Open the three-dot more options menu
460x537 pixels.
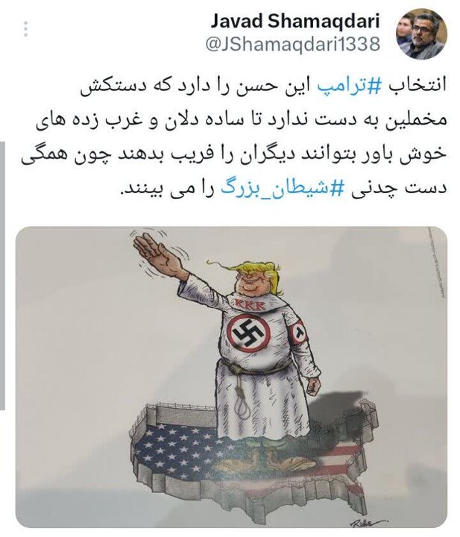[x=26, y=29]
